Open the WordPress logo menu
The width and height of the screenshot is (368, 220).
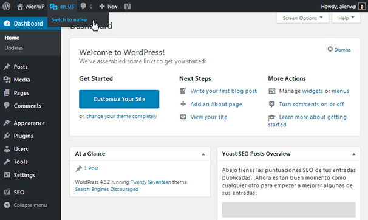pyautogui.click(x=6, y=6)
